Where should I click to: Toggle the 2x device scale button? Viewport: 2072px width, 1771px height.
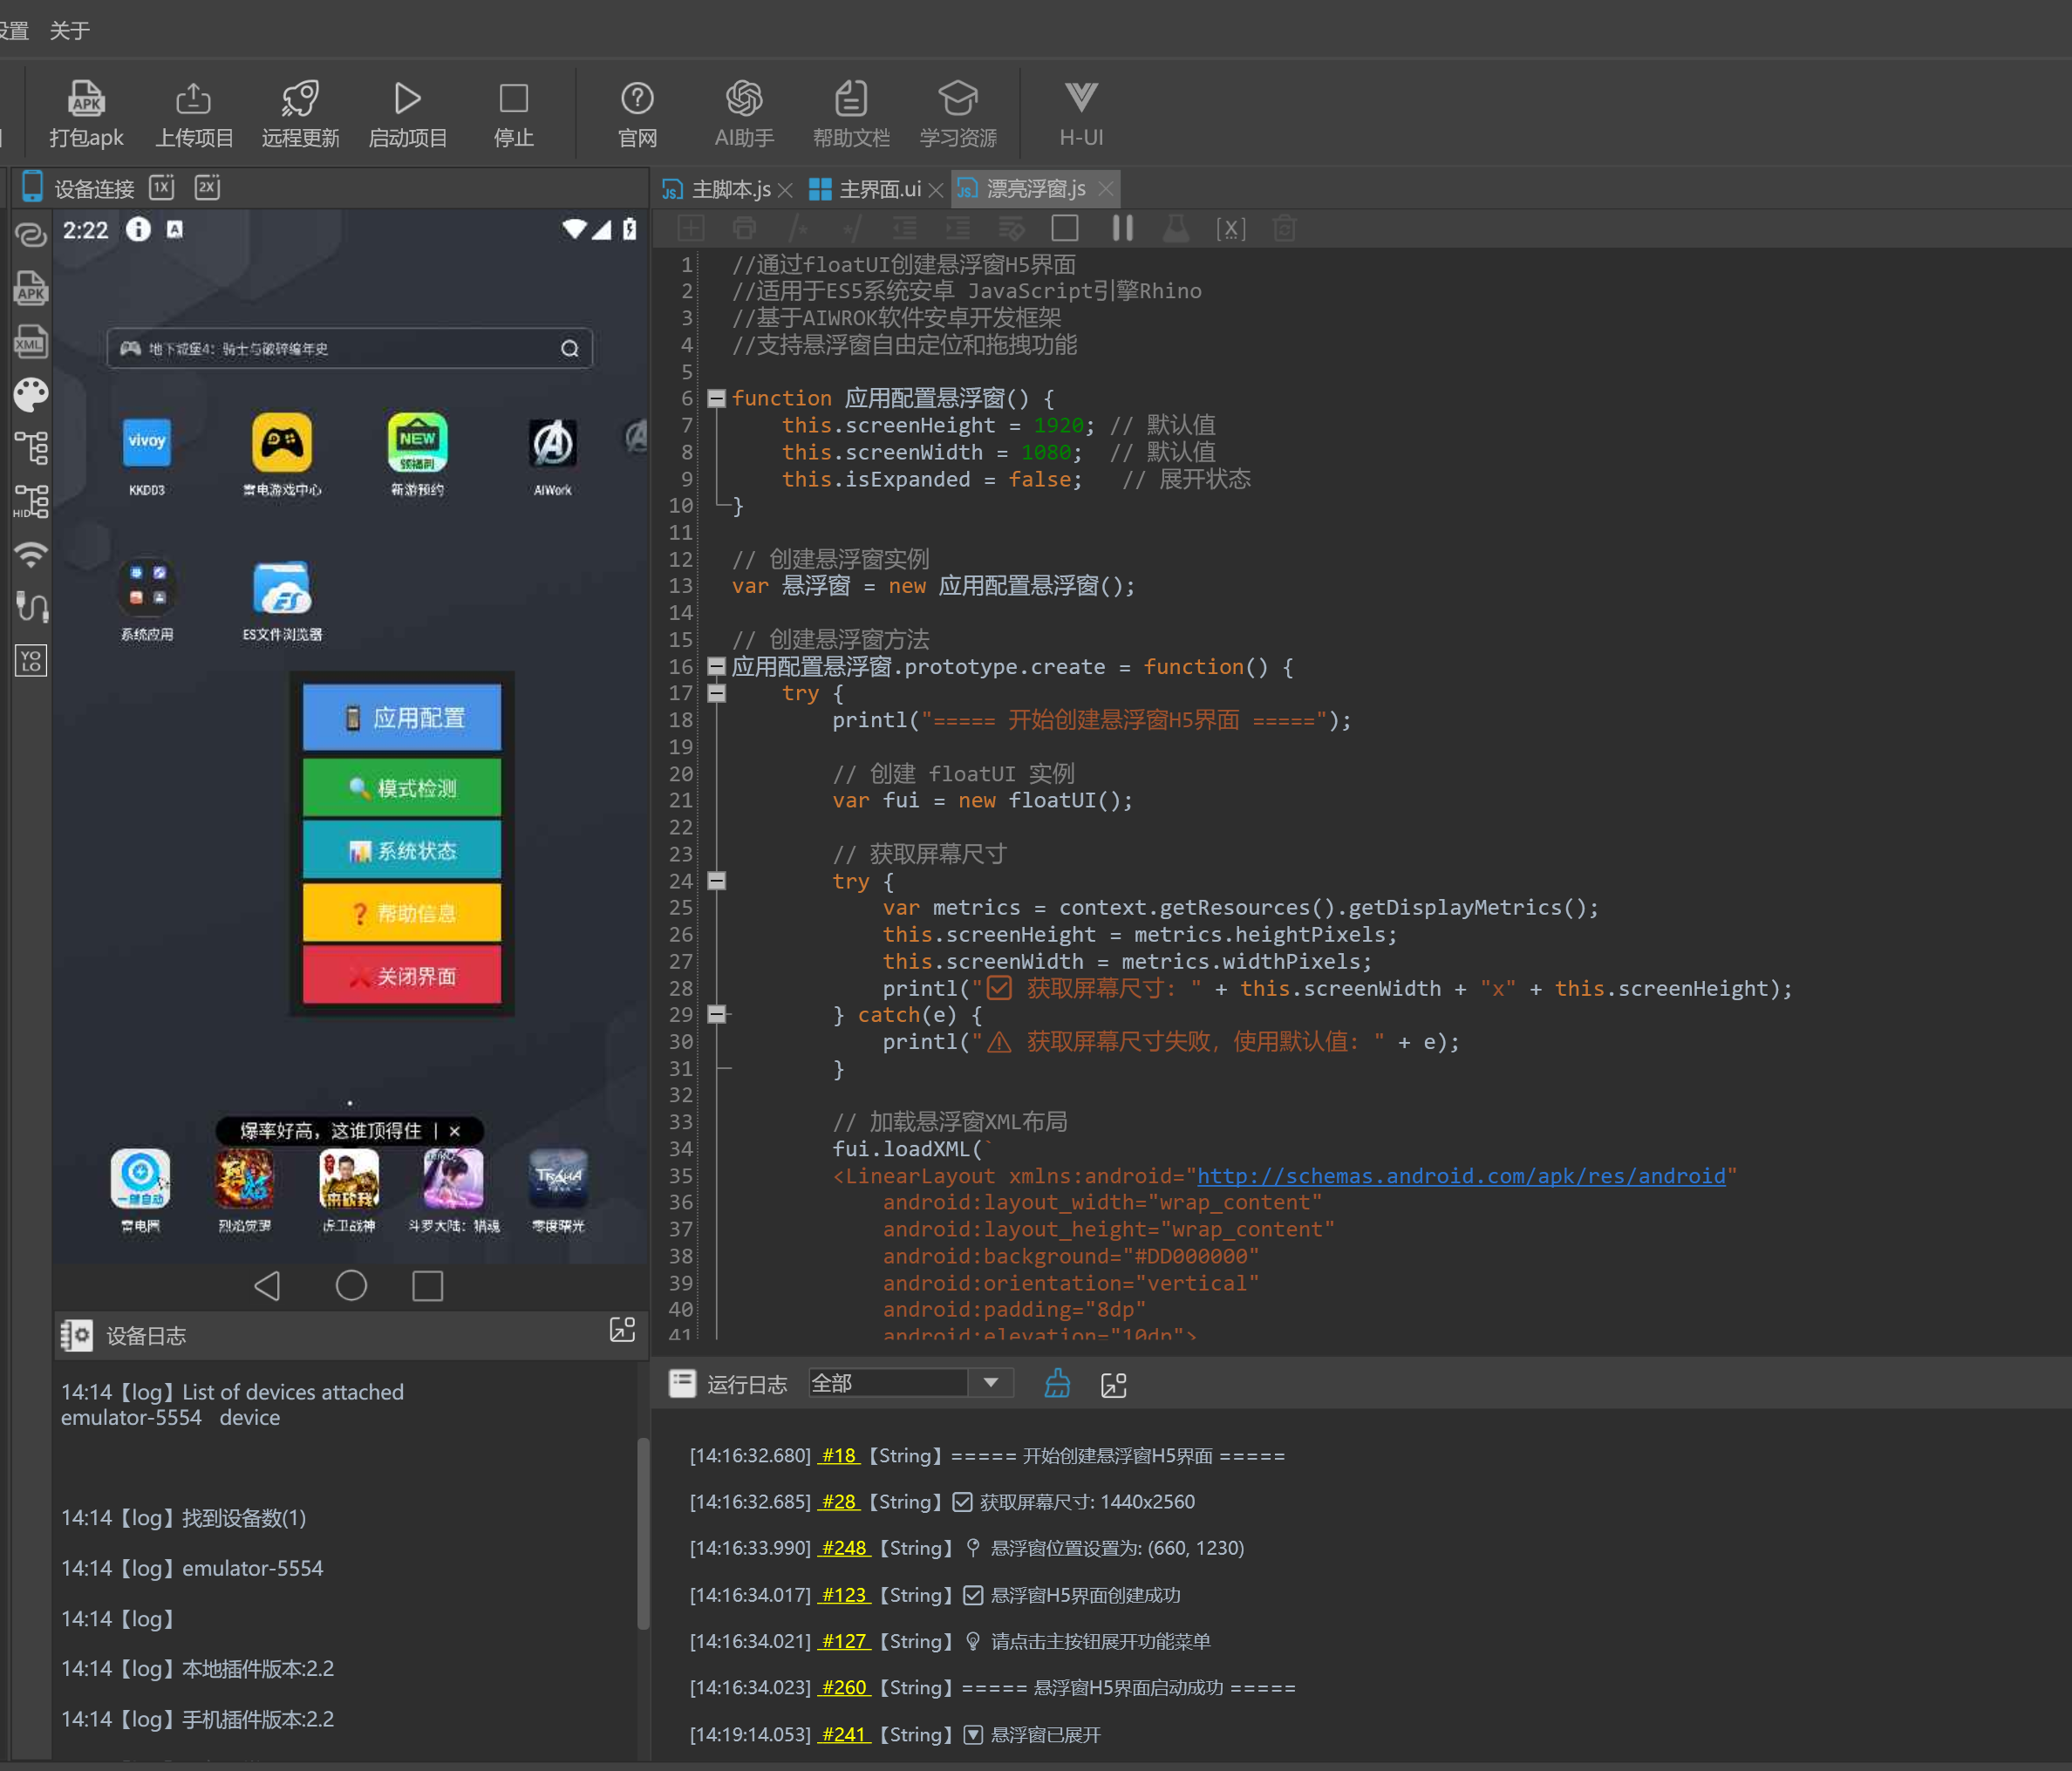(207, 188)
